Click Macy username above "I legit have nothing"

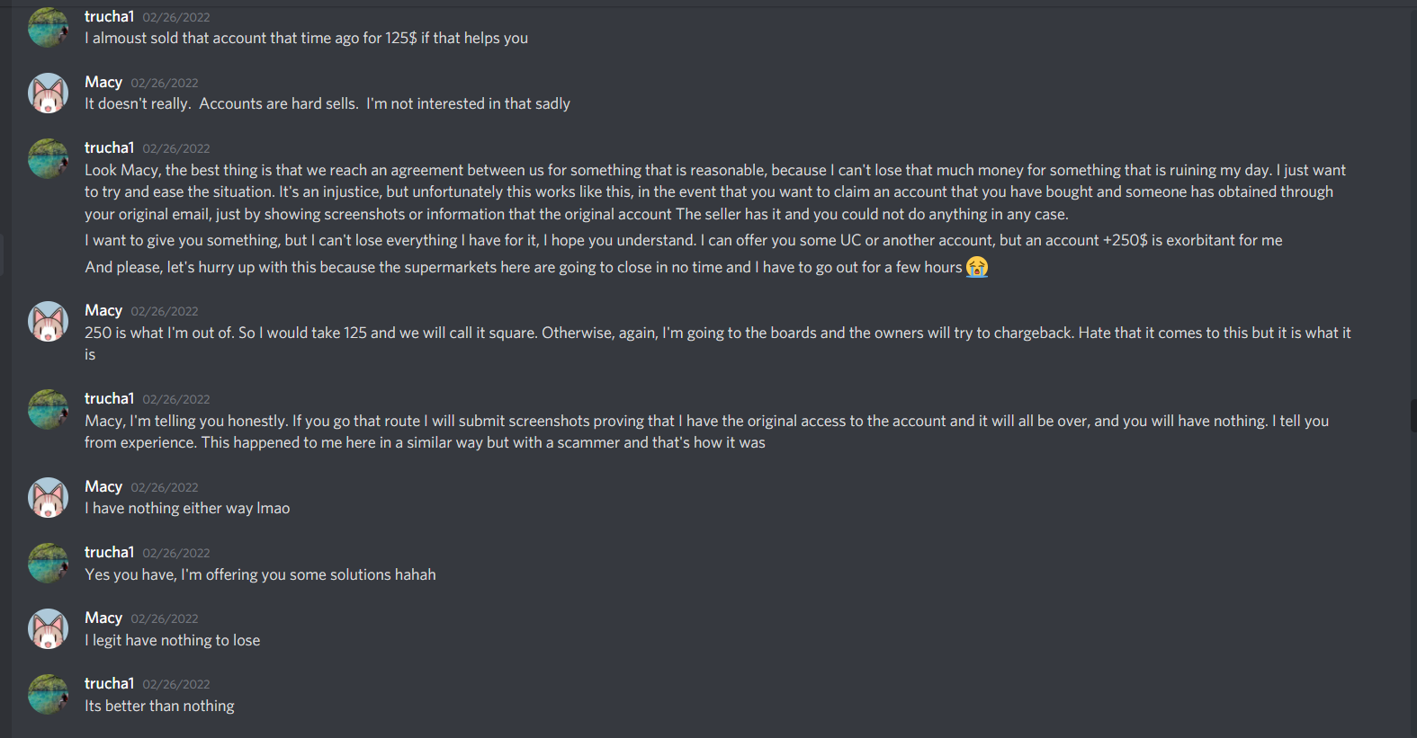tap(103, 618)
